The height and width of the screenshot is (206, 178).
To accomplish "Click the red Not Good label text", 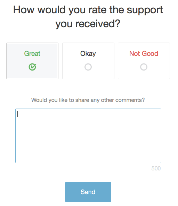I will tap(144, 53).
